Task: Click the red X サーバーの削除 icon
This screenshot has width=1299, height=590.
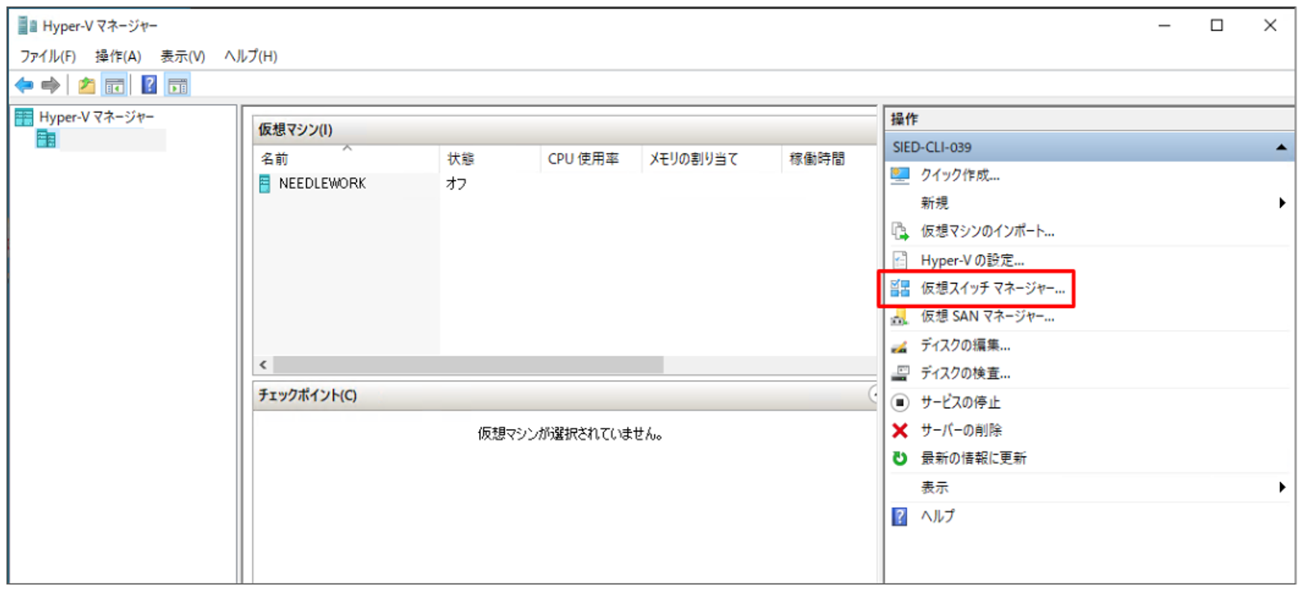Action: click(900, 430)
